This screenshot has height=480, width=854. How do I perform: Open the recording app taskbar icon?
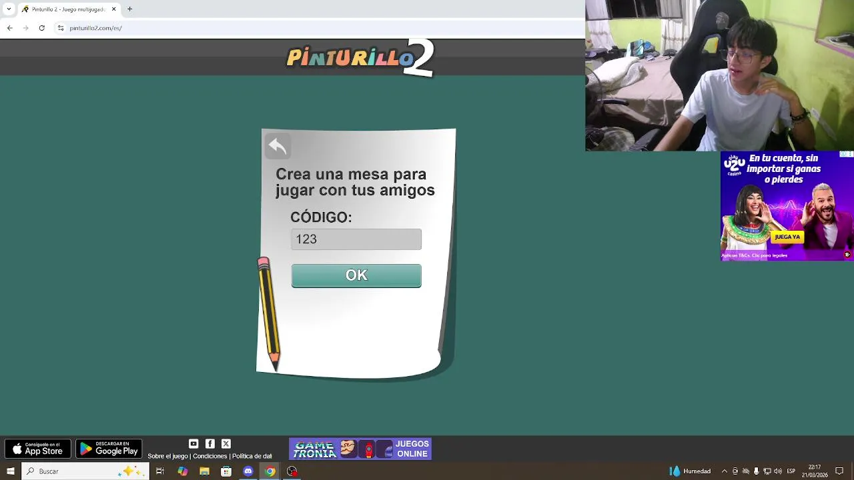[292, 471]
